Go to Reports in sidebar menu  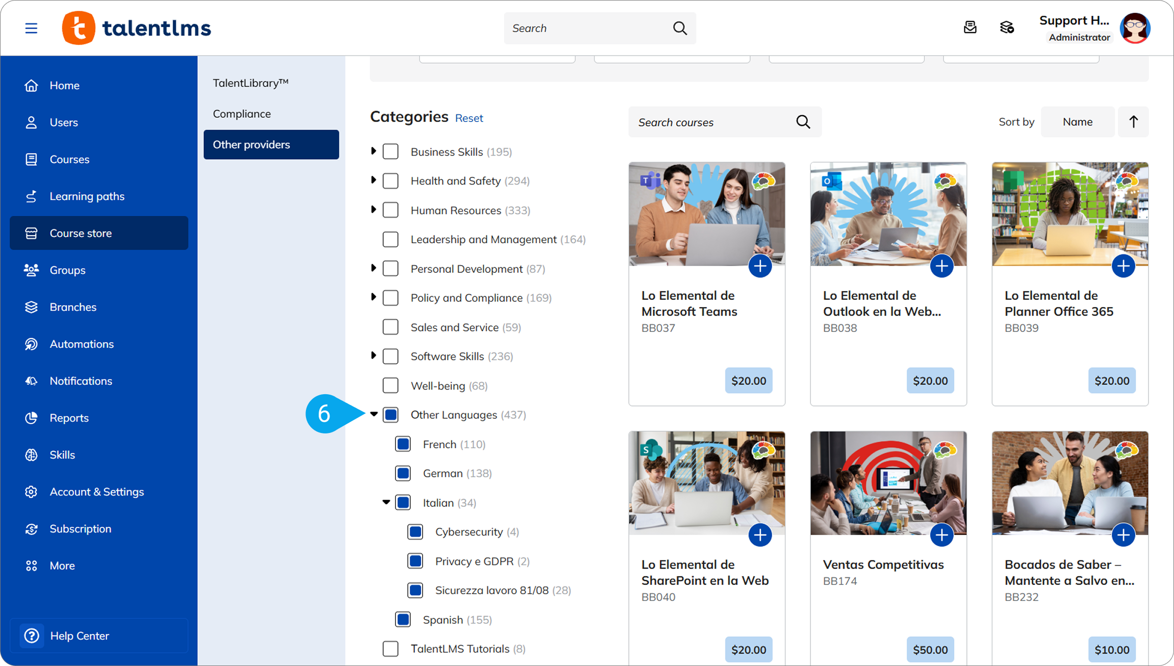(x=69, y=418)
